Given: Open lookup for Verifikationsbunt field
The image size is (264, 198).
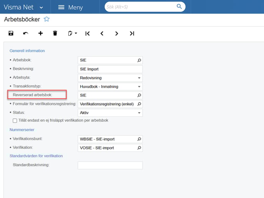Looking at the screenshot, I should click(139, 139).
